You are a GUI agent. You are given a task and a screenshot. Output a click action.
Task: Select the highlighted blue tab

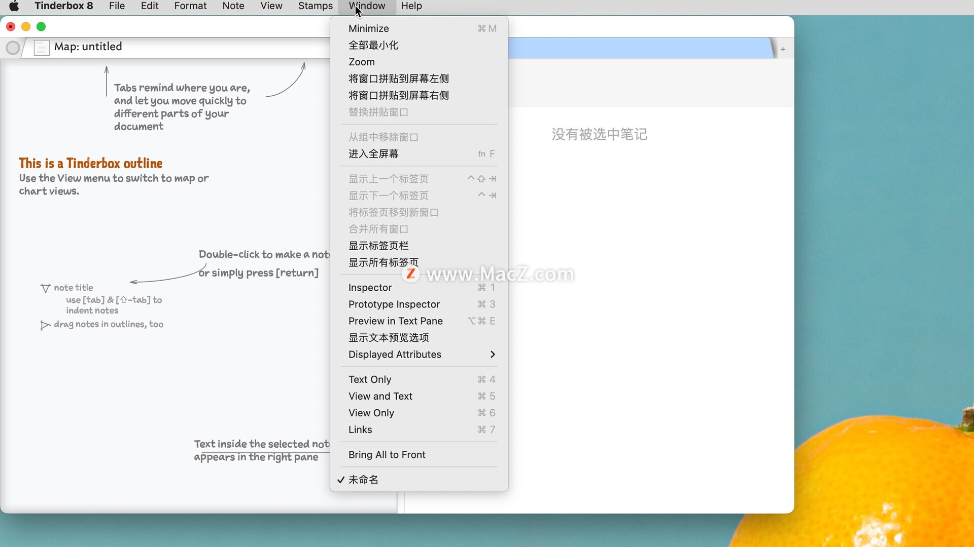640,48
